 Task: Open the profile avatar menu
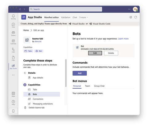tap(135, 9)
